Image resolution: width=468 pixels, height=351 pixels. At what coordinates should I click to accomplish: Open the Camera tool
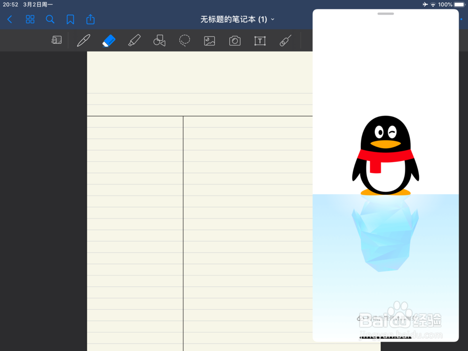(235, 41)
